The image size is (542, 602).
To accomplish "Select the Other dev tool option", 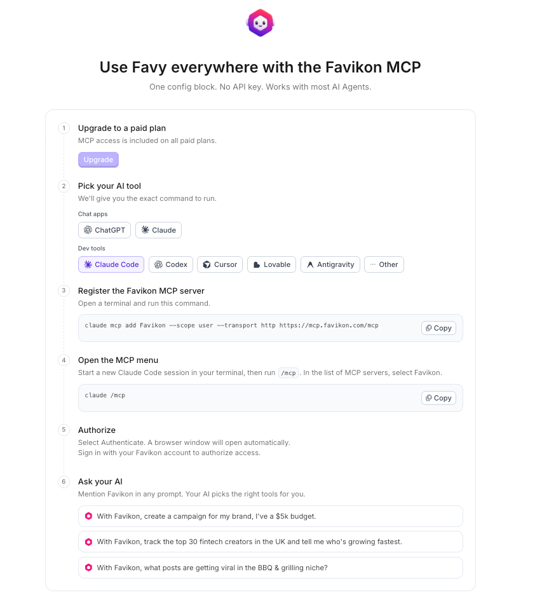I will tap(384, 264).
